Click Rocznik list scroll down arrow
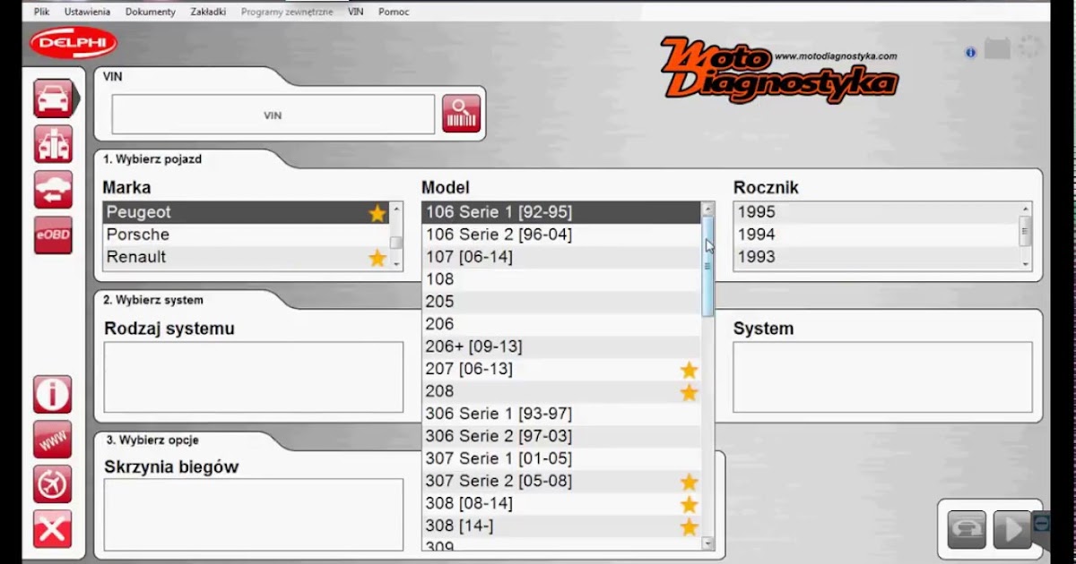The width and height of the screenshot is (1076, 564). 1026,264
